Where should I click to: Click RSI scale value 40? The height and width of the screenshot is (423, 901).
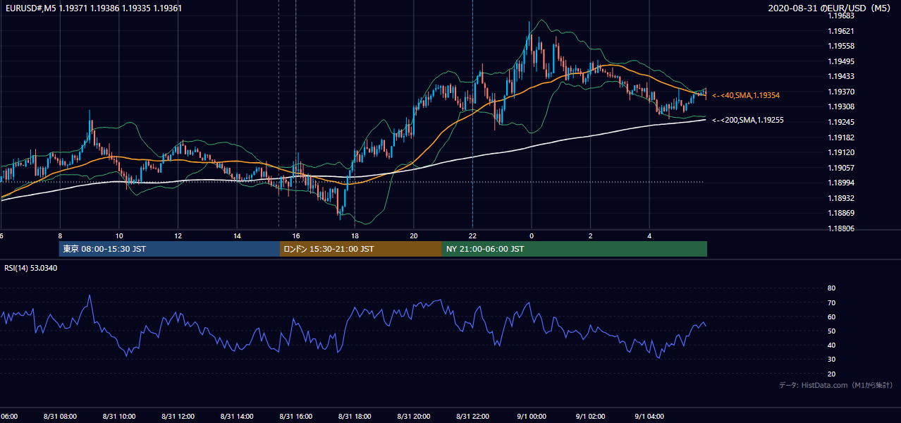pyautogui.click(x=832, y=345)
